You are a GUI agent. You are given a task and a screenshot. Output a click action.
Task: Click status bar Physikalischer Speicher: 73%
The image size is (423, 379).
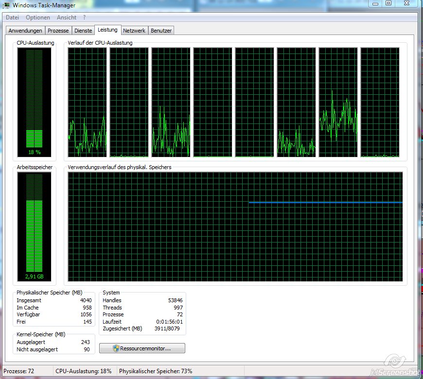[156, 371]
